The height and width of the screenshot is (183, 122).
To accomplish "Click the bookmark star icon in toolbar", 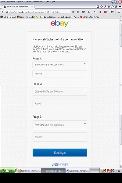I will [x=73, y=12].
